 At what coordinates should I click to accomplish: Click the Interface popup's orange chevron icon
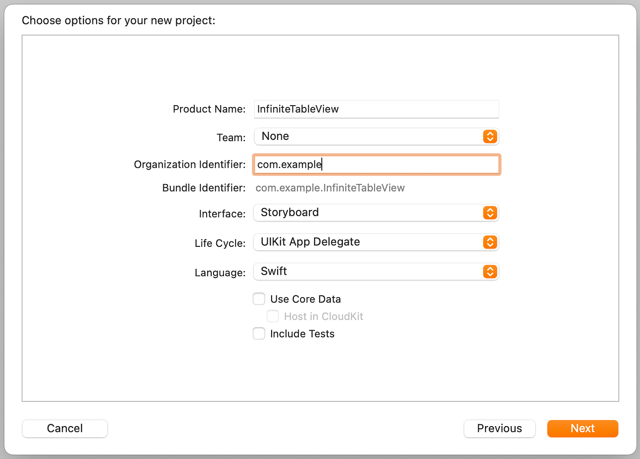tap(490, 213)
